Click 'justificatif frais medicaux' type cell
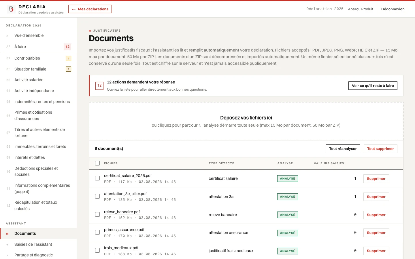Viewport: 415px width, 259px height. pyautogui.click(x=231, y=251)
